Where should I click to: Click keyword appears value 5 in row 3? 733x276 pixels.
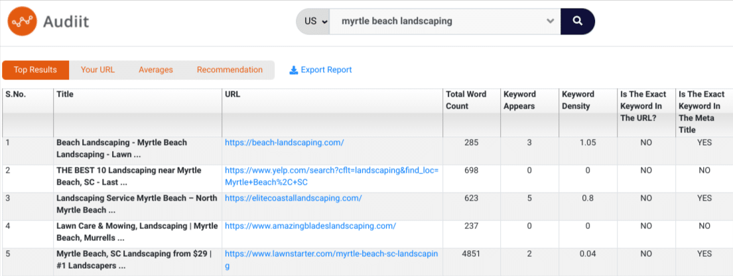point(529,198)
